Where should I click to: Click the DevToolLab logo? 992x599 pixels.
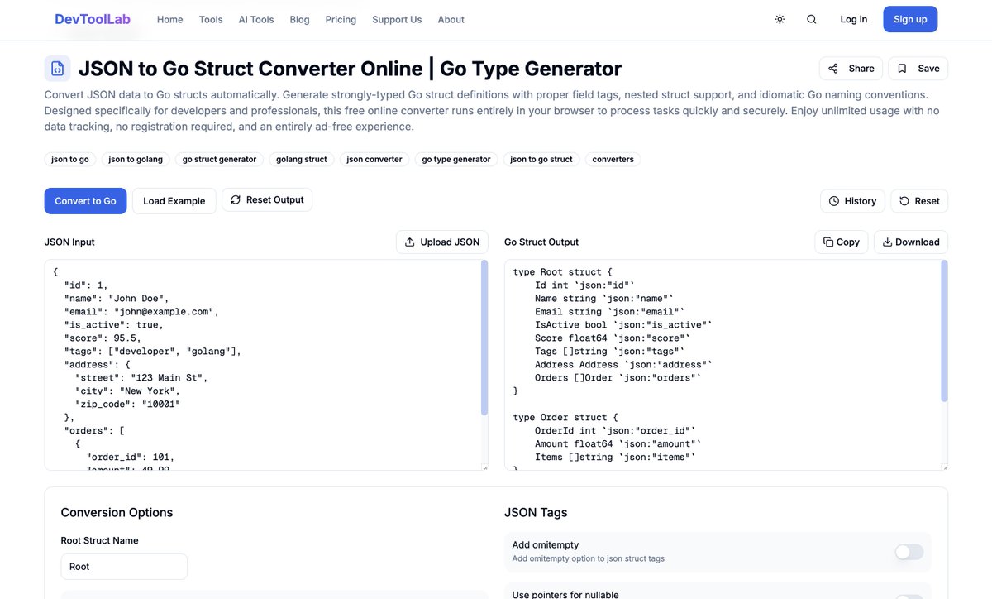point(91,19)
